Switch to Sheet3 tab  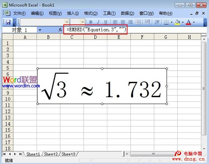(x=68, y=154)
